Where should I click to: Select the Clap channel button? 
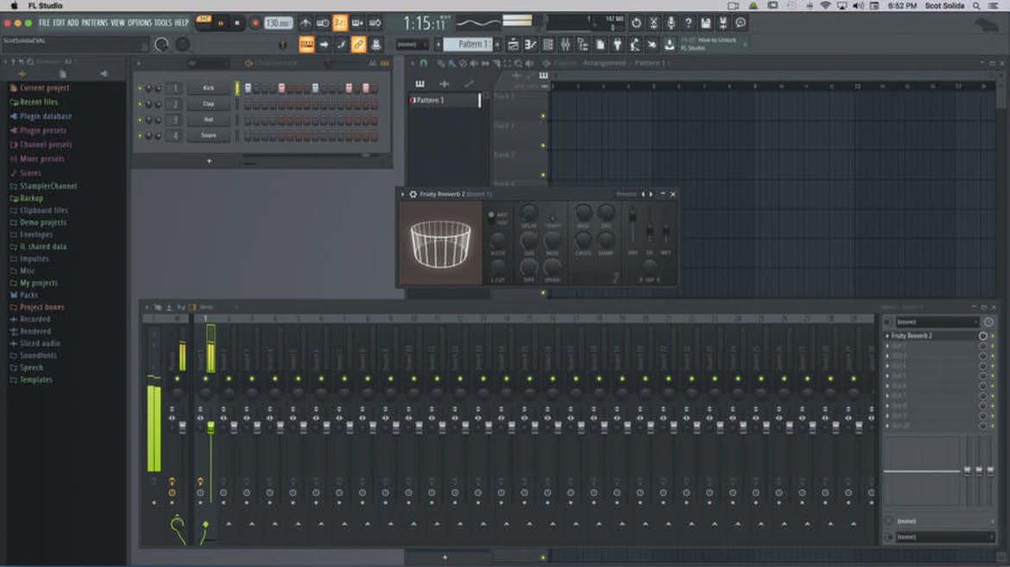pos(208,104)
